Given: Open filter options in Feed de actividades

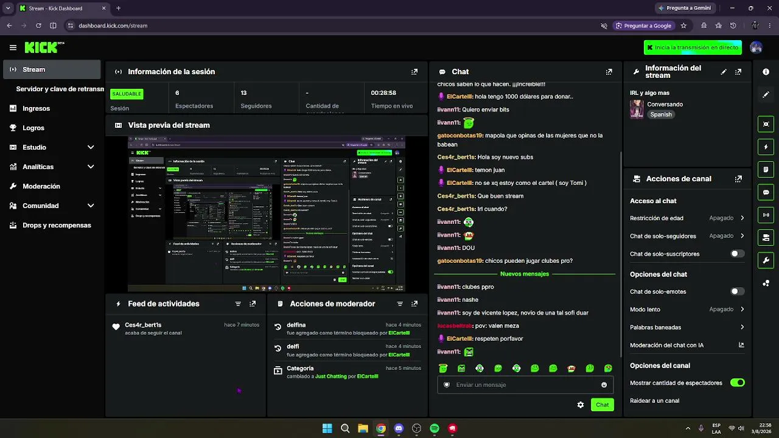Looking at the screenshot, I should click(238, 304).
